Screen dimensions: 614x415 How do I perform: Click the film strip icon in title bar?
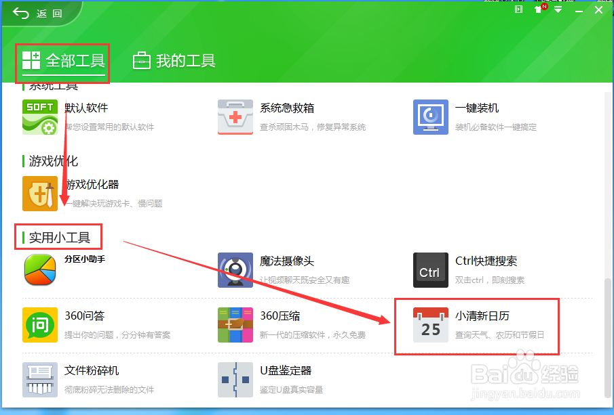coord(518,9)
